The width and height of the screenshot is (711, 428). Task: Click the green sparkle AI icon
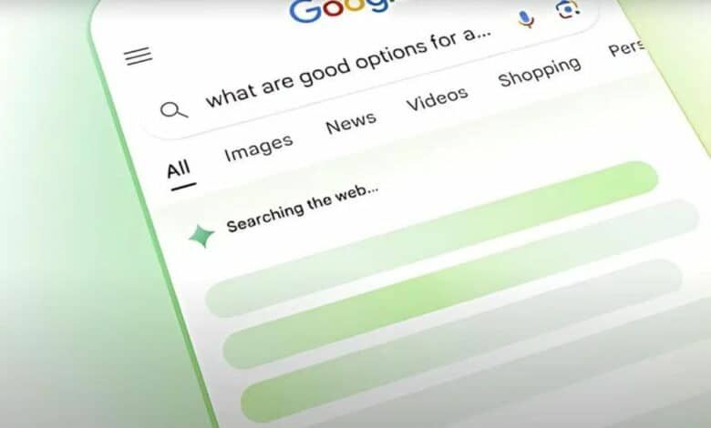point(201,236)
